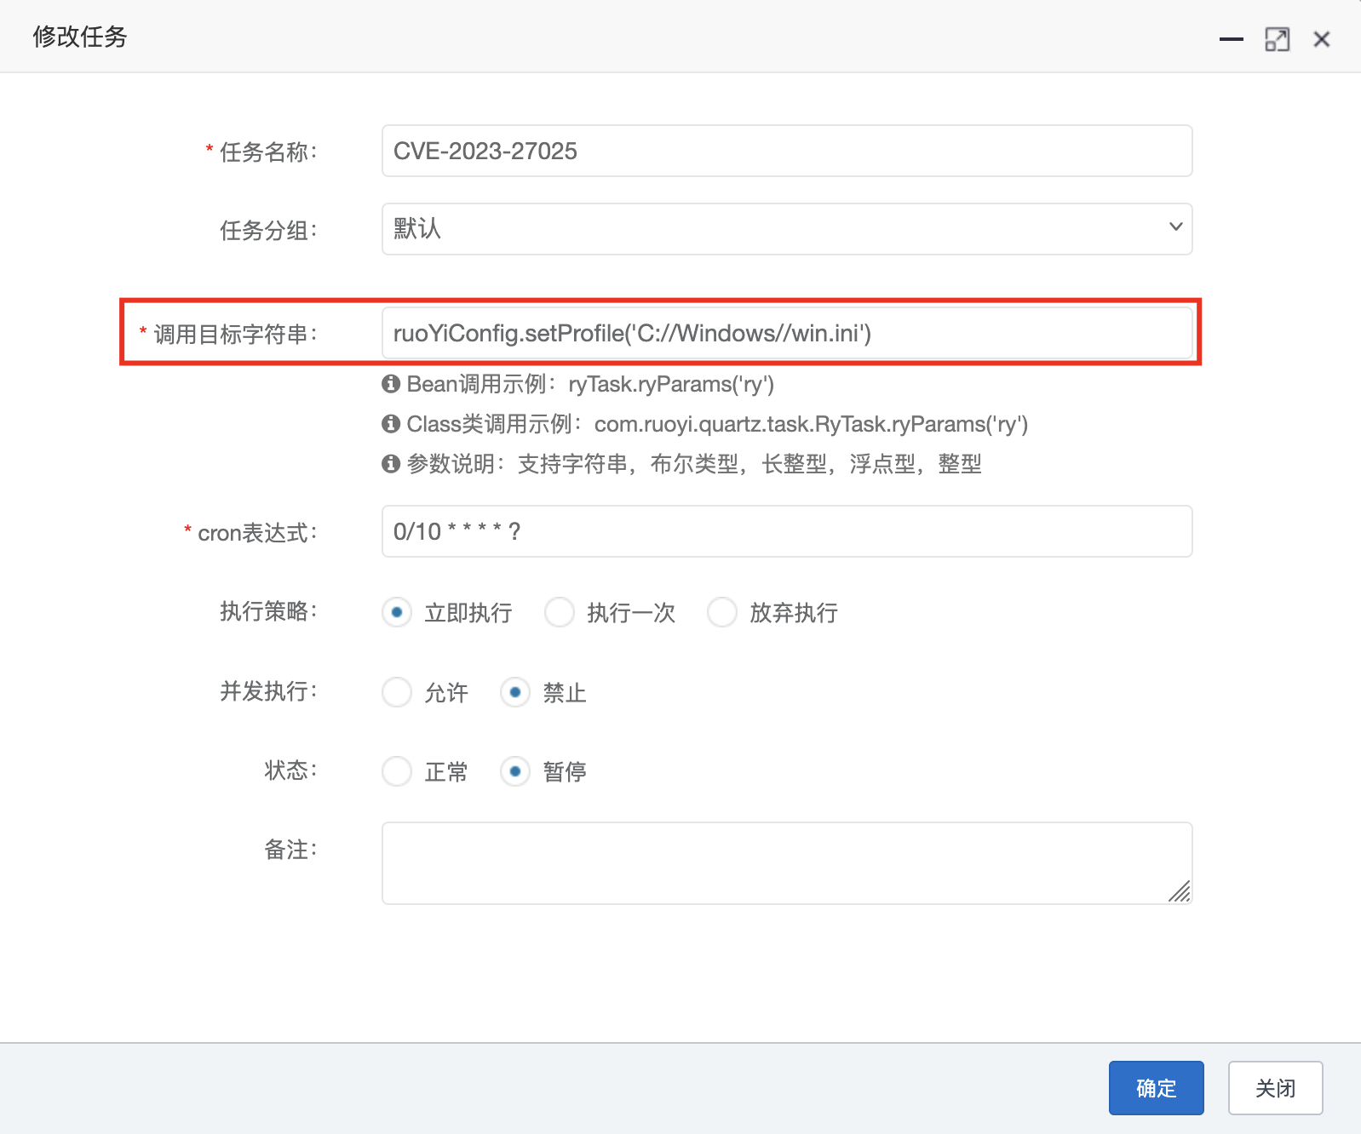Click the text ryTask.ryParams('ry') example
Viewport: 1361px width, 1134px height.
pyautogui.click(x=671, y=384)
